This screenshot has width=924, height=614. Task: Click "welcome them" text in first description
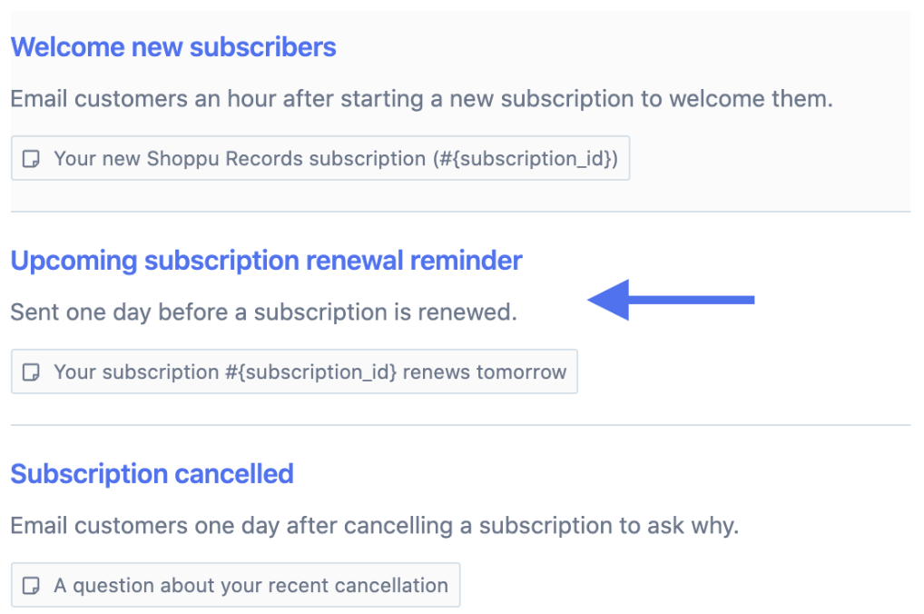752,98
